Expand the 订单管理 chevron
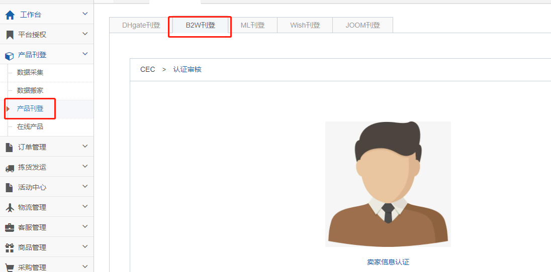The width and height of the screenshot is (551, 272). 84,146
